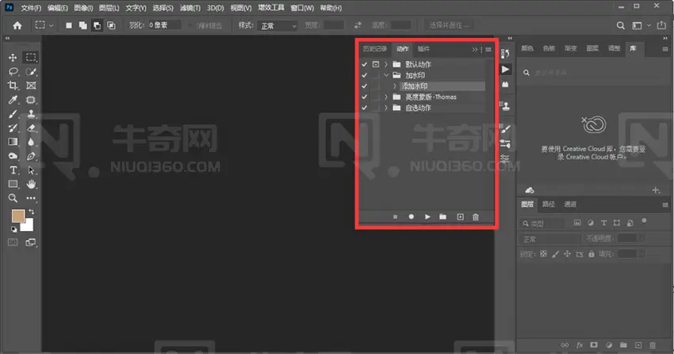Screen dimensions: 674x354
Task: Click the 羽化 feather input field
Action: [165, 25]
